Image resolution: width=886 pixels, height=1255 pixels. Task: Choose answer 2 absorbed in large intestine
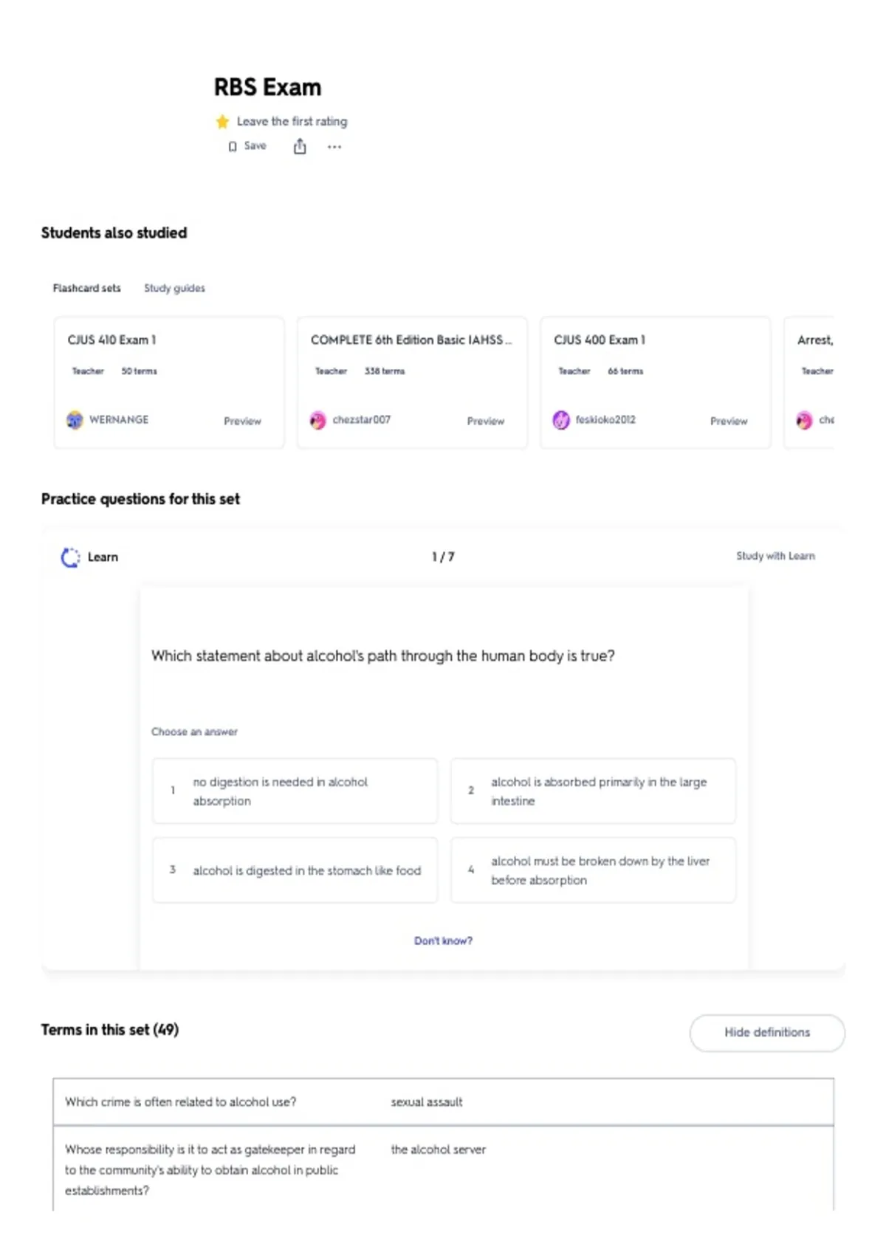tap(593, 791)
